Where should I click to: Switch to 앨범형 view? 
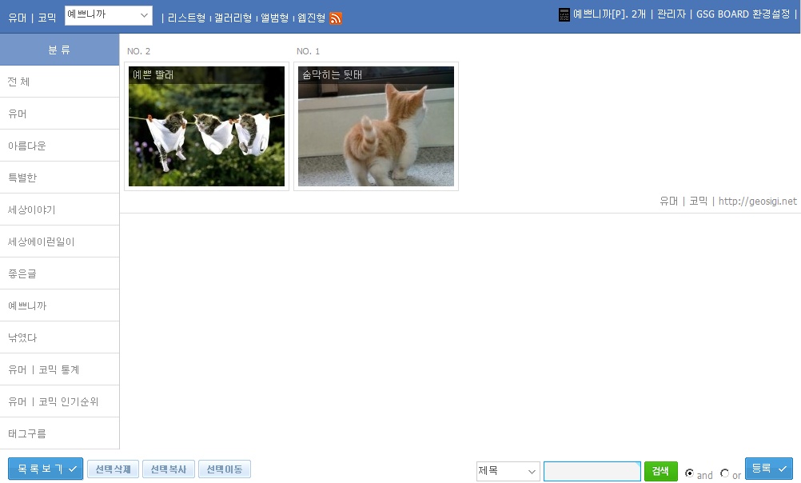274,18
